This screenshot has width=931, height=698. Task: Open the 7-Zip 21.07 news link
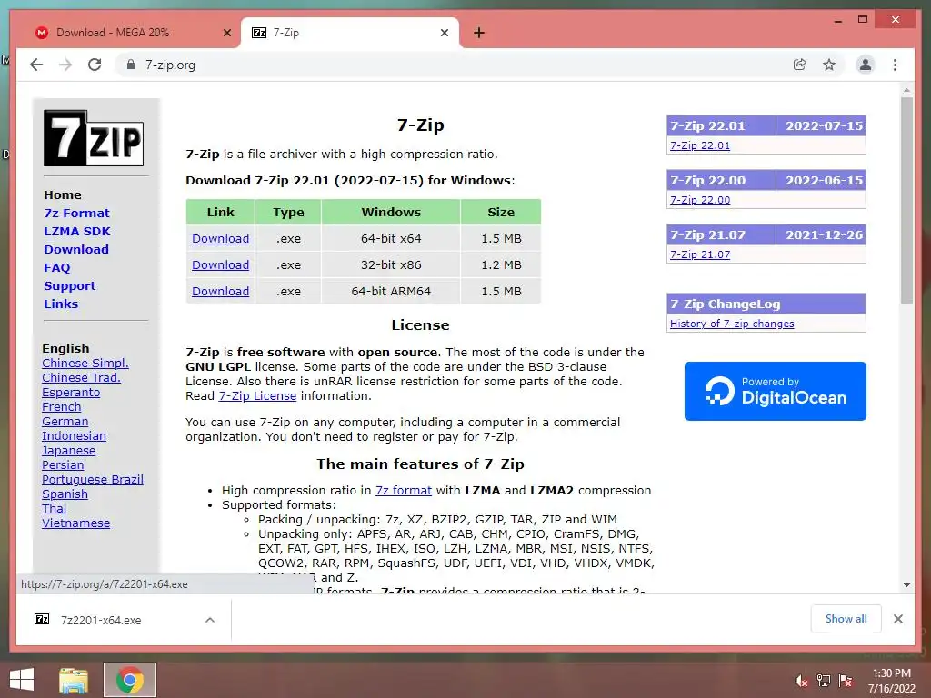click(700, 254)
